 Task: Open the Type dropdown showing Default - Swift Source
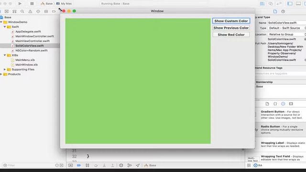[x=287, y=28]
